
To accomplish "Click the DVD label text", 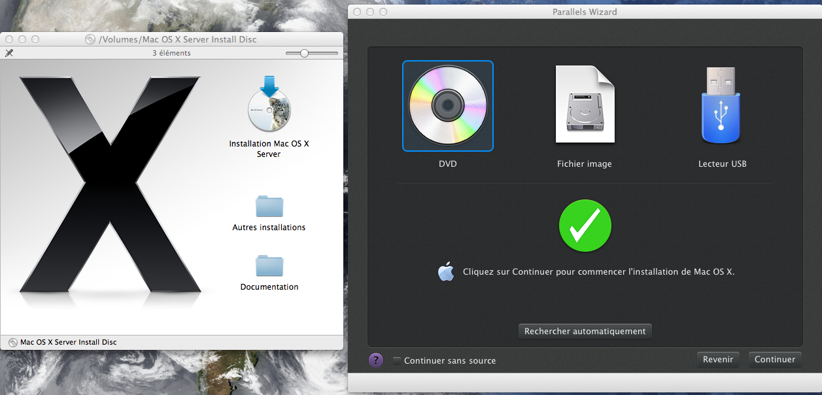I will 448,163.
